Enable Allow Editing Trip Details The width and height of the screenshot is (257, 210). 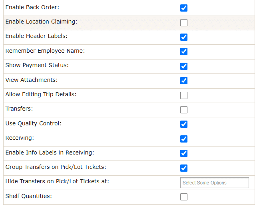[184, 95]
